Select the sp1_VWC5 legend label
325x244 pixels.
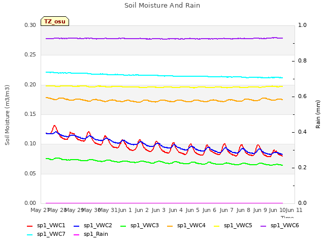click(x=238, y=226)
